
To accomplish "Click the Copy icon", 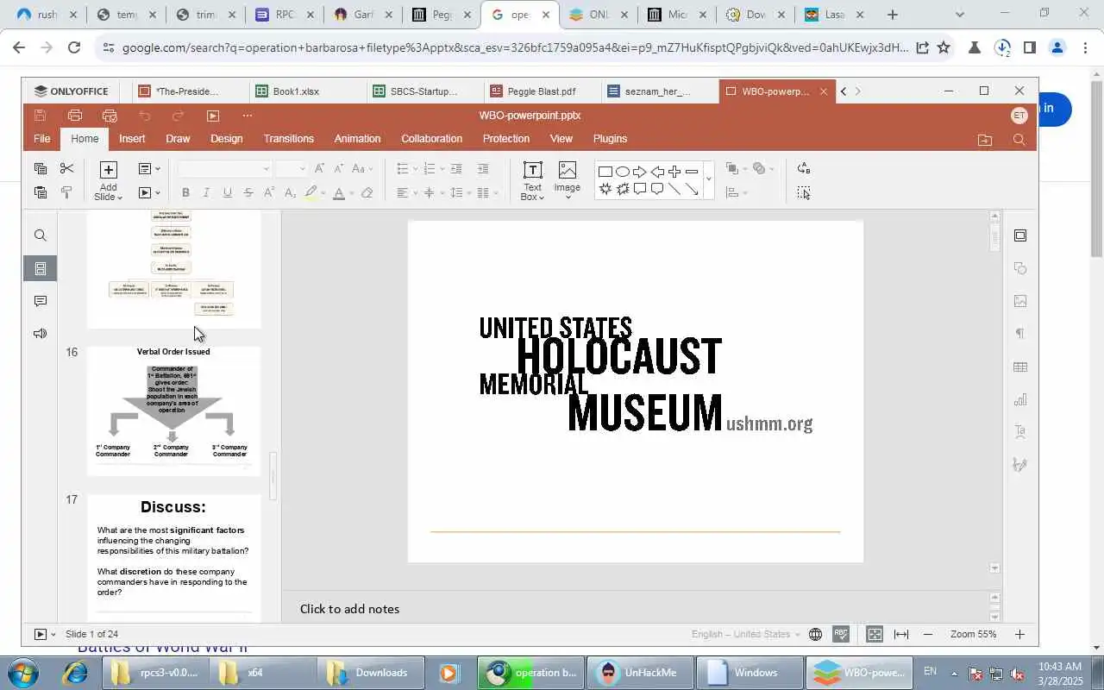I will click(41, 168).
